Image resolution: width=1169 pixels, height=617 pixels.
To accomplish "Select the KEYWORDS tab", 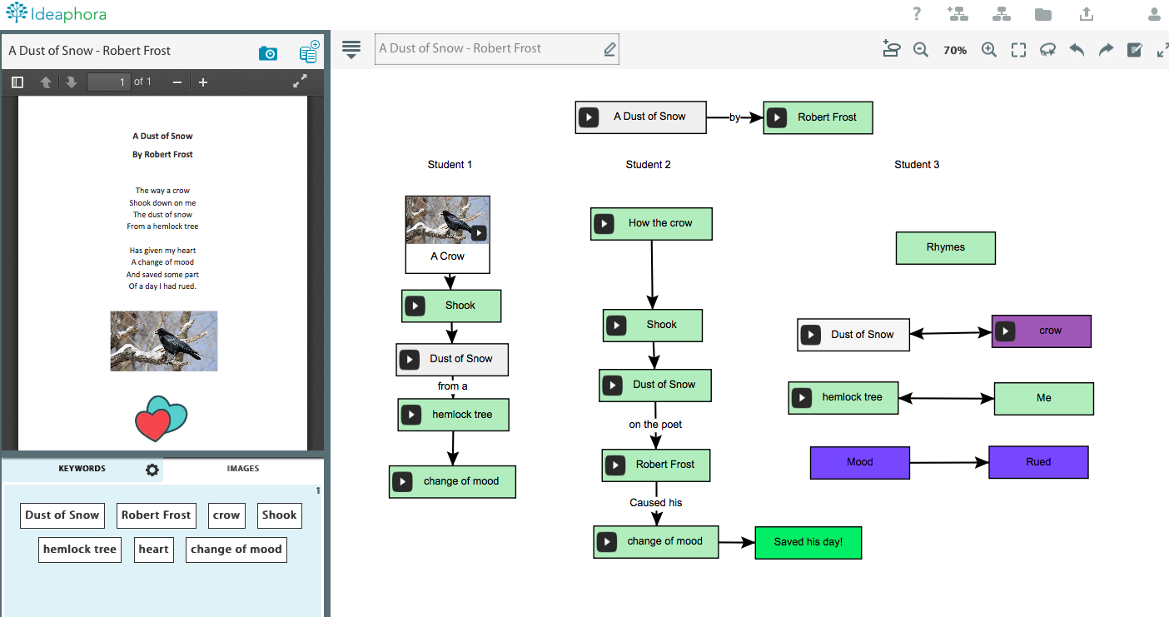I will point(82,469).
